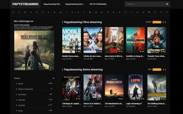Filter titles by letter A
The width and height of the screenshot is (183, 114).
pyautogui.click(x=19, y=12)
